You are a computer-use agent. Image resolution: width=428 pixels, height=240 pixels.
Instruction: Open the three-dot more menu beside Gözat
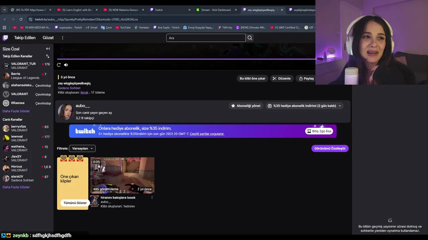[x=63, y=38]
